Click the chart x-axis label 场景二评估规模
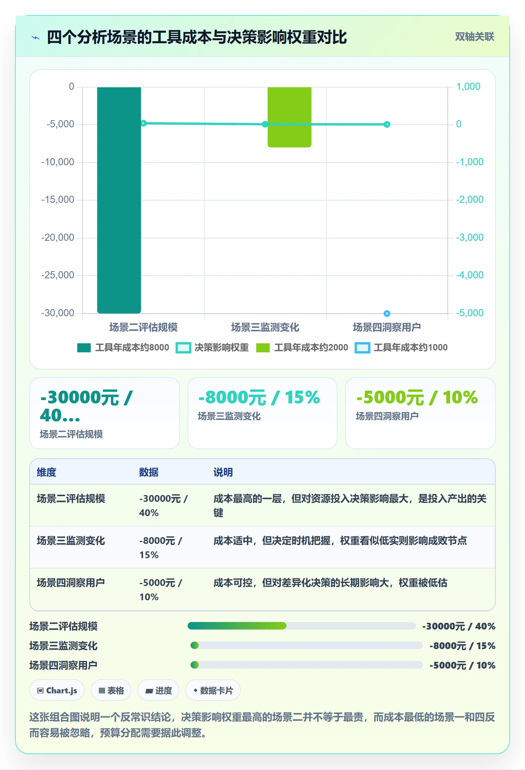Image resolution: width=525 pixels, height=770 pixels. [x=143, y=327]
